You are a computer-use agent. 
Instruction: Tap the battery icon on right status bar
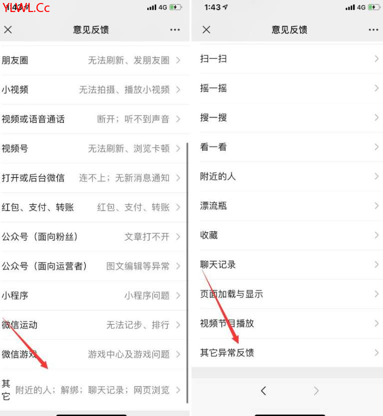click(375, 7)
